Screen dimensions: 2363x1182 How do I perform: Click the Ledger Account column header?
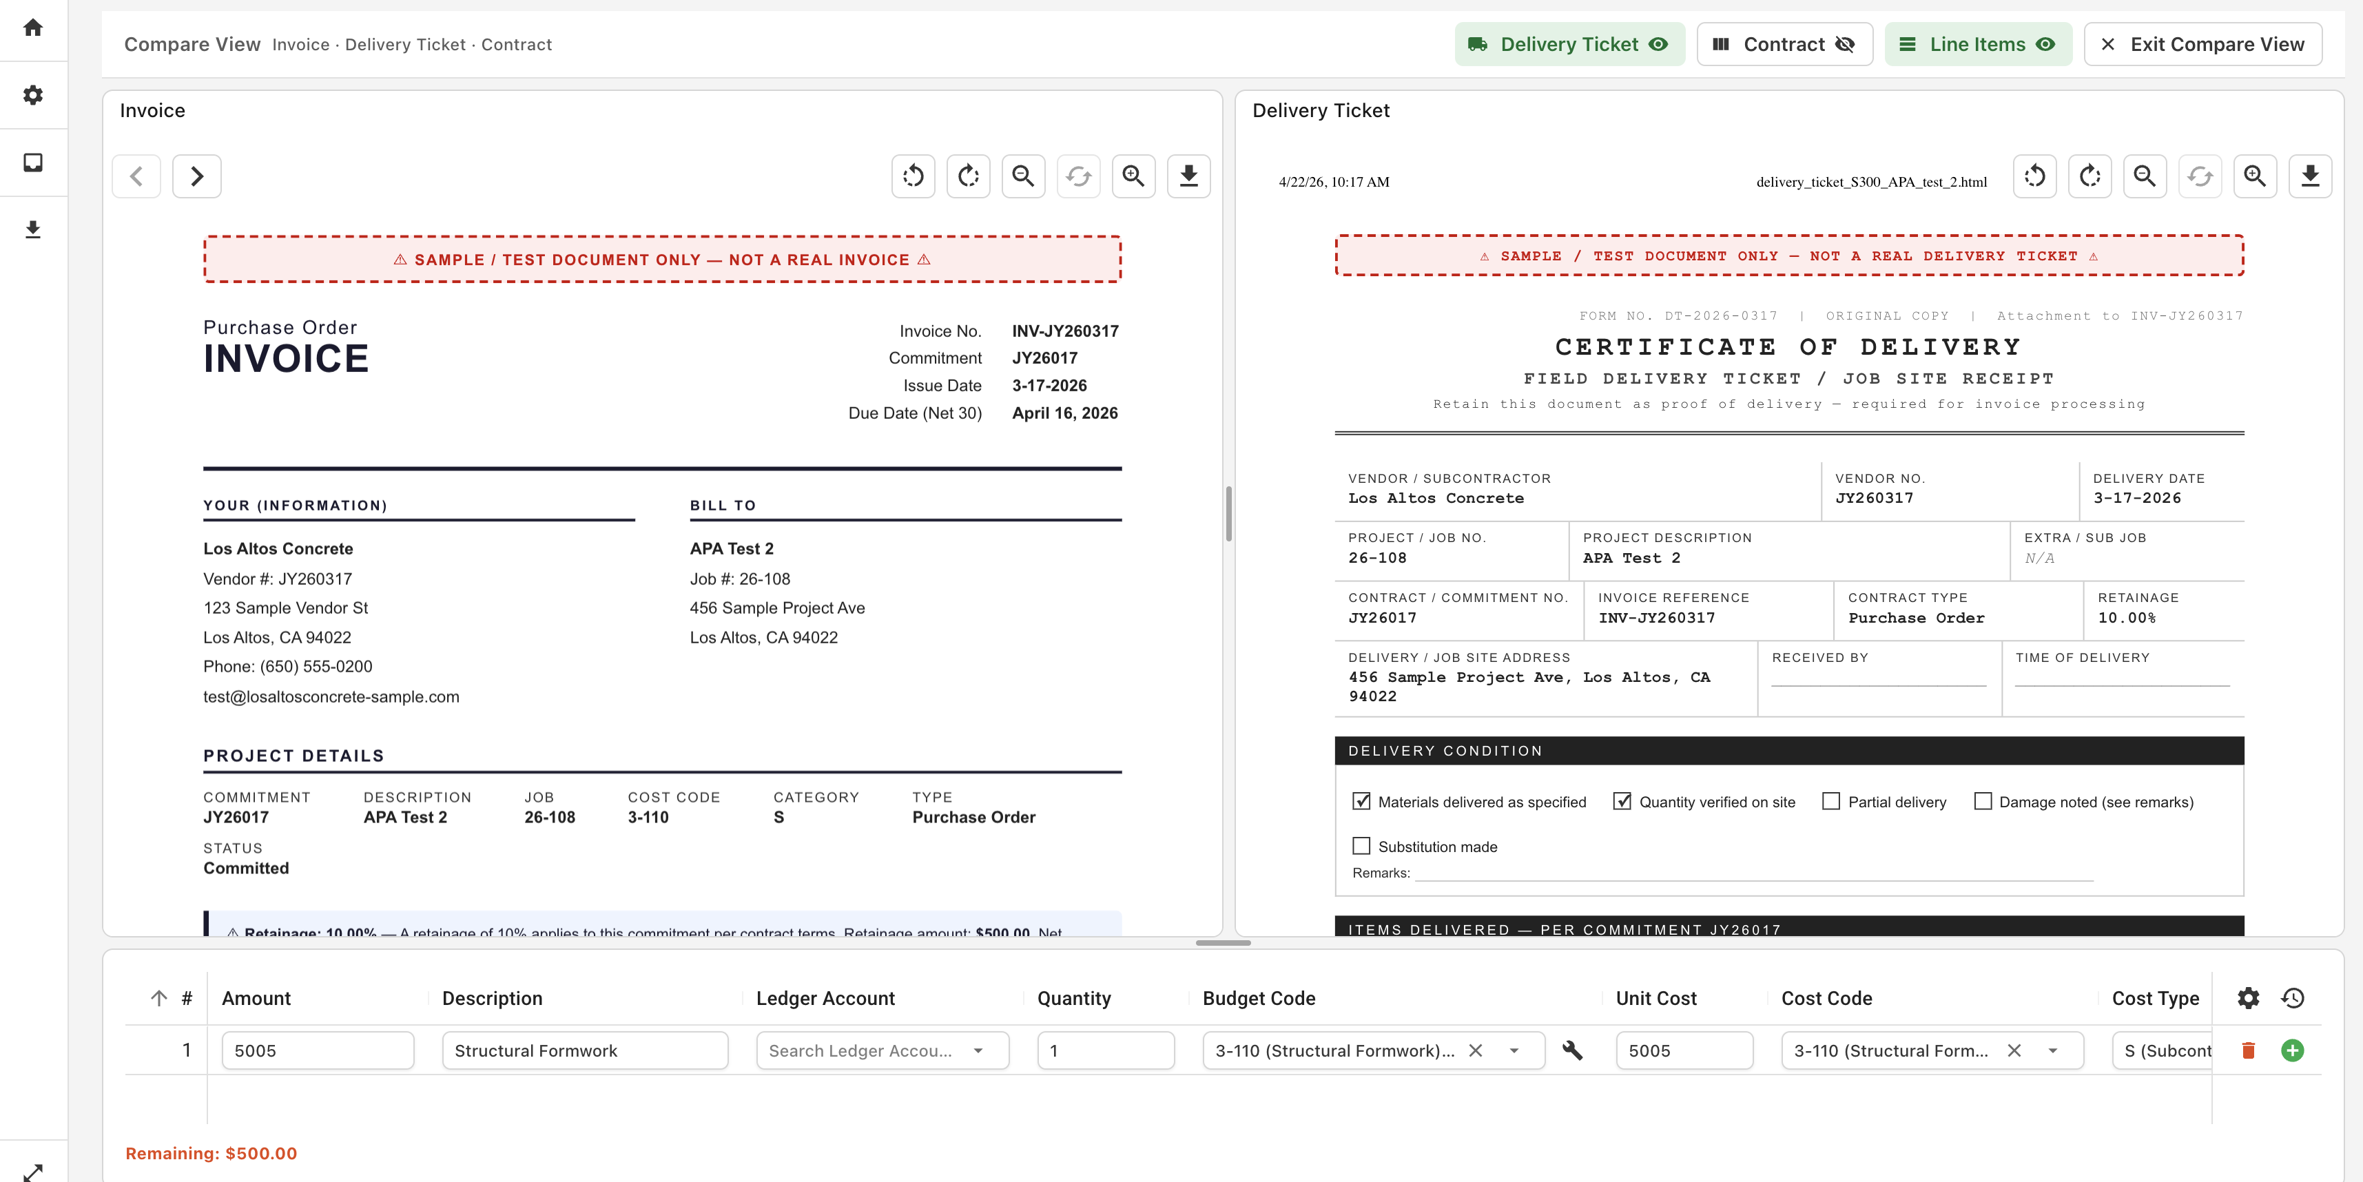click(825, 999)
